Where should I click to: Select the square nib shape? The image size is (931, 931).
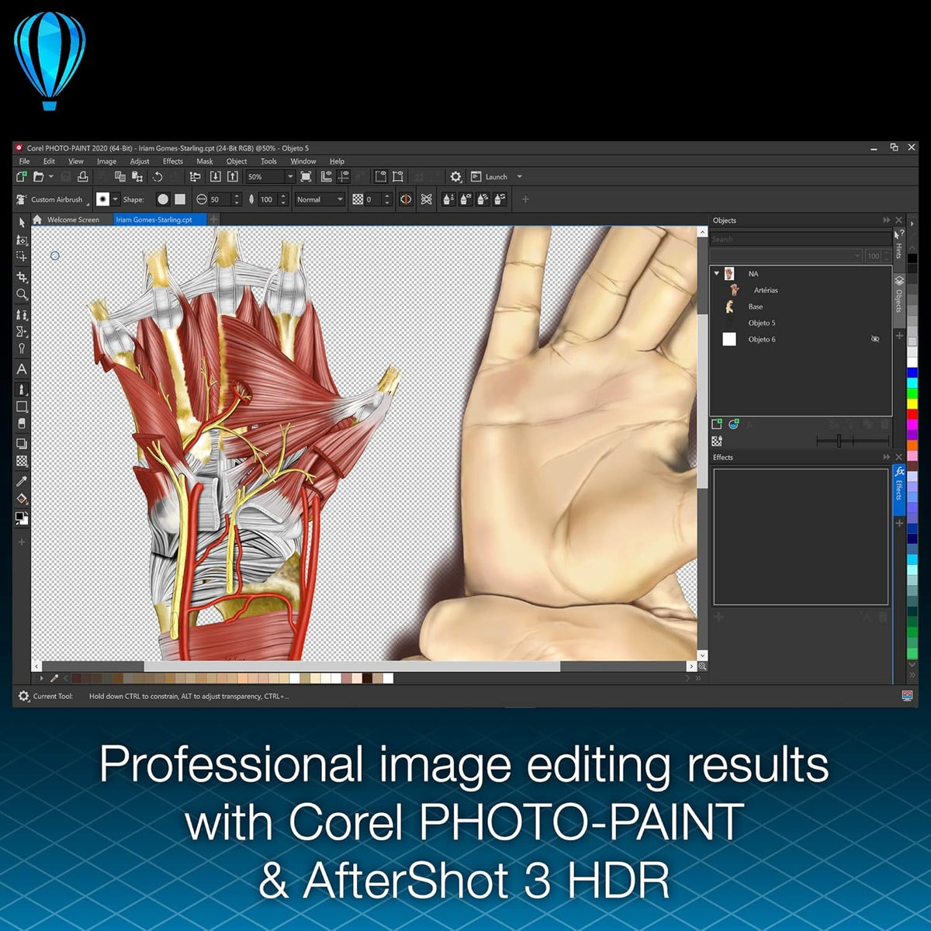(x=180, y=199)
